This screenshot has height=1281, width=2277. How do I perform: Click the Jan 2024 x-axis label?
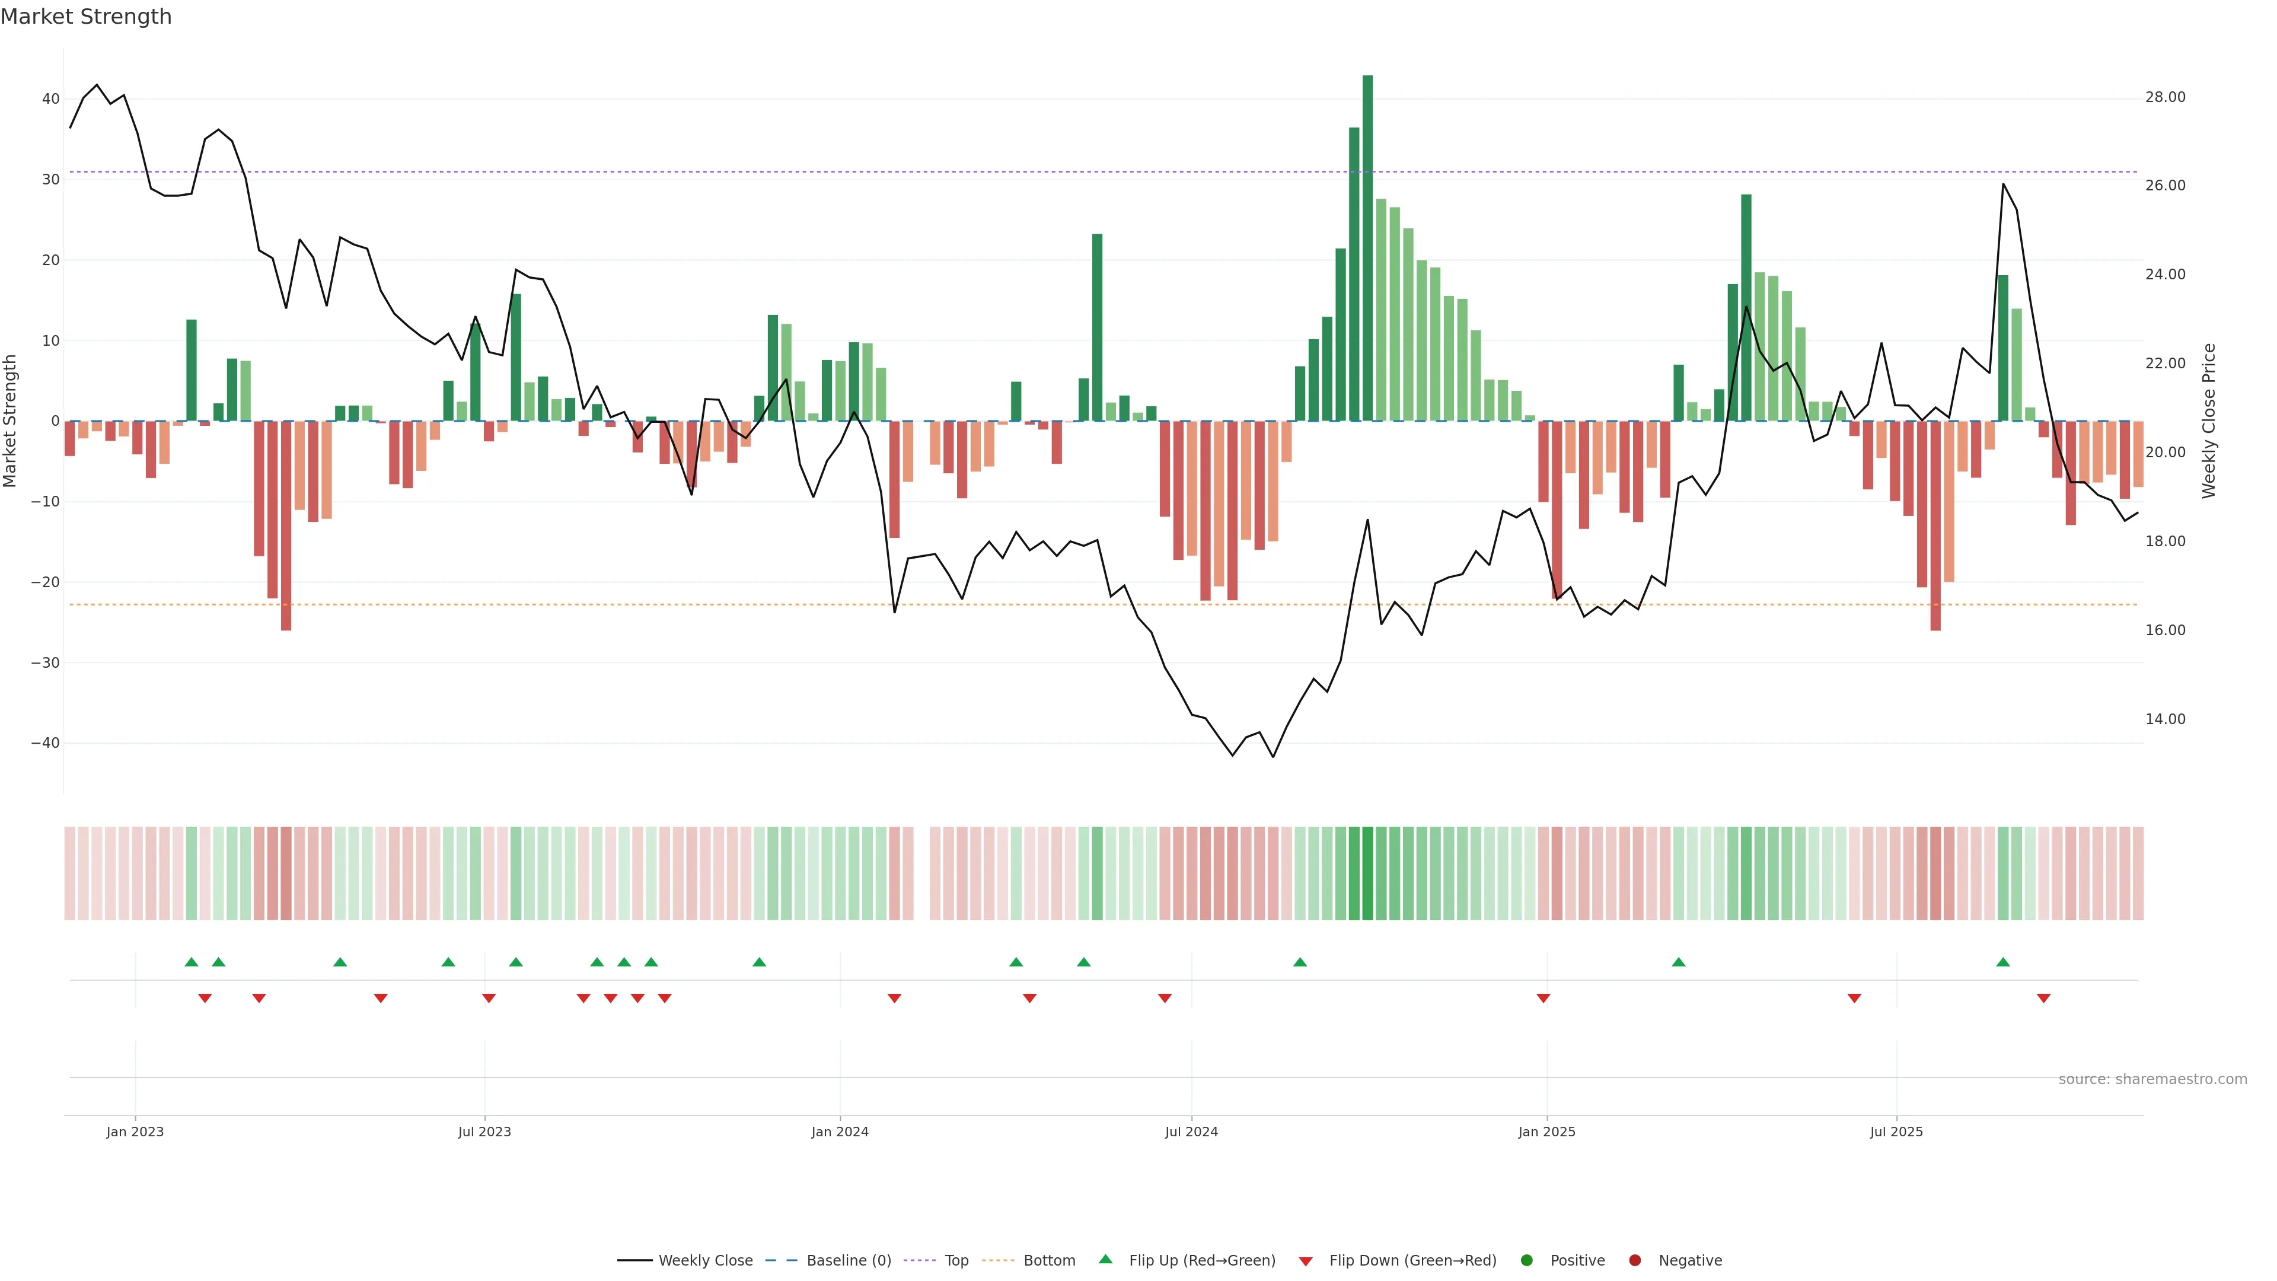click(x=840, y=1132)
